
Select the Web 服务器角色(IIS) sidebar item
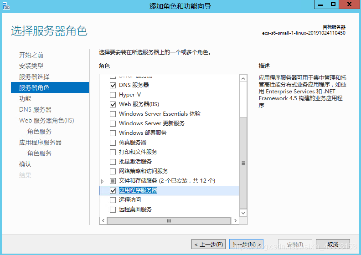[46, 121]
